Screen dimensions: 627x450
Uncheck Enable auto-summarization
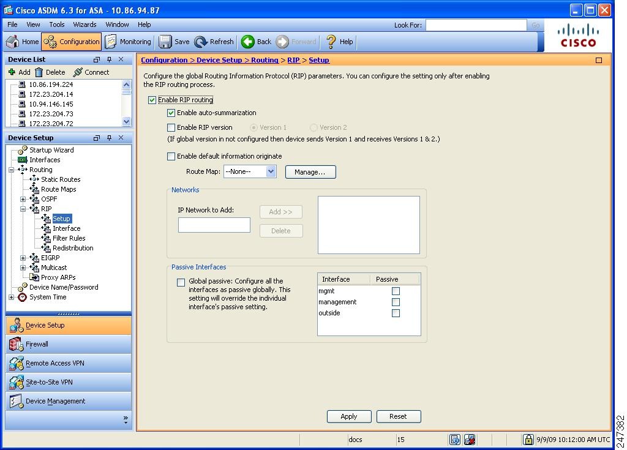pyautogui.click(x=171, y=113)
